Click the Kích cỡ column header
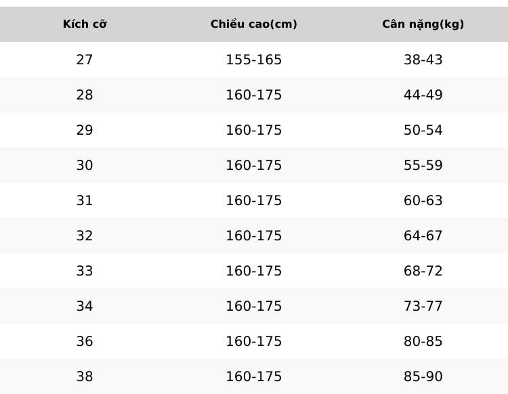The height and width of the screenshot is (394, 508). click(x=85, y=24)
